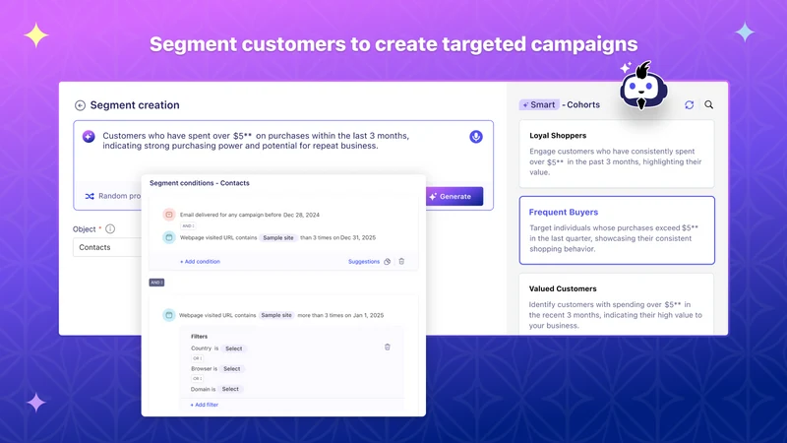Delete first condition group with trash icon
Image resolution: width=787 pixels, height=443 pixels.
401,261
